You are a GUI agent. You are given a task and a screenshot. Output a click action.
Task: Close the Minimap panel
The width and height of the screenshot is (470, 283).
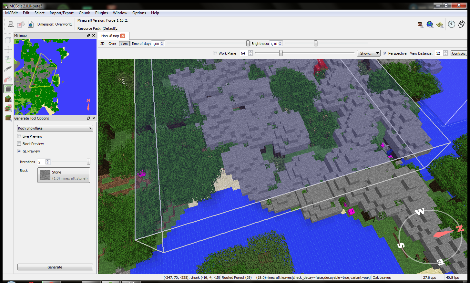click(94, 36)
